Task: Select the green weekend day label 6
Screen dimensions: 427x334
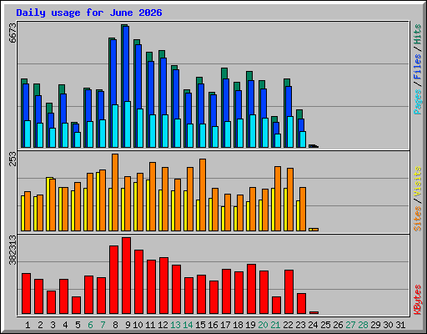Action: (90, 325)
